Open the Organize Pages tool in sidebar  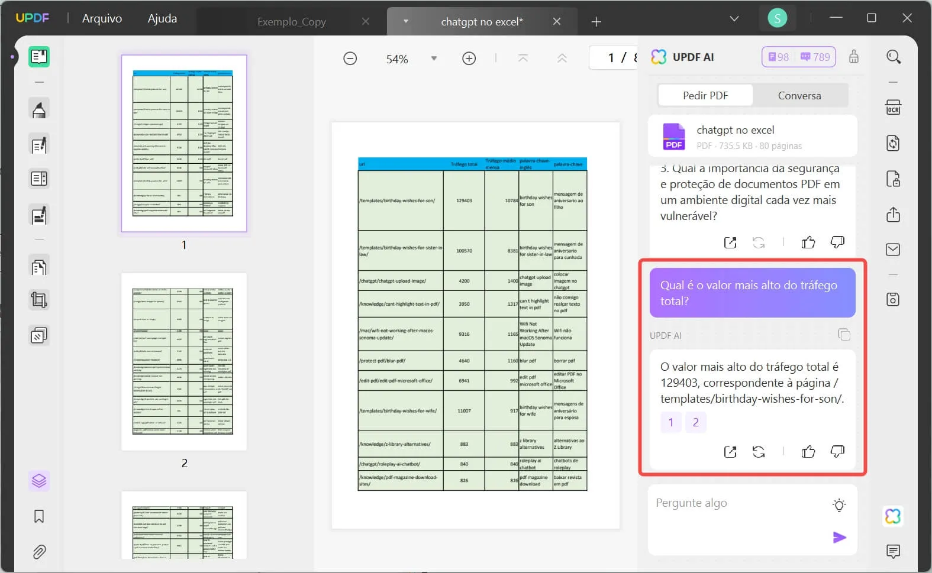[39, 179]
